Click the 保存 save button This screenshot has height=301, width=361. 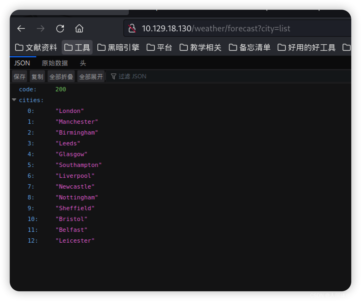[x=19, y=76]
